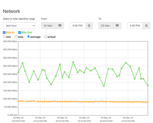Click the first orange Bits In data point

click(18, 101)
